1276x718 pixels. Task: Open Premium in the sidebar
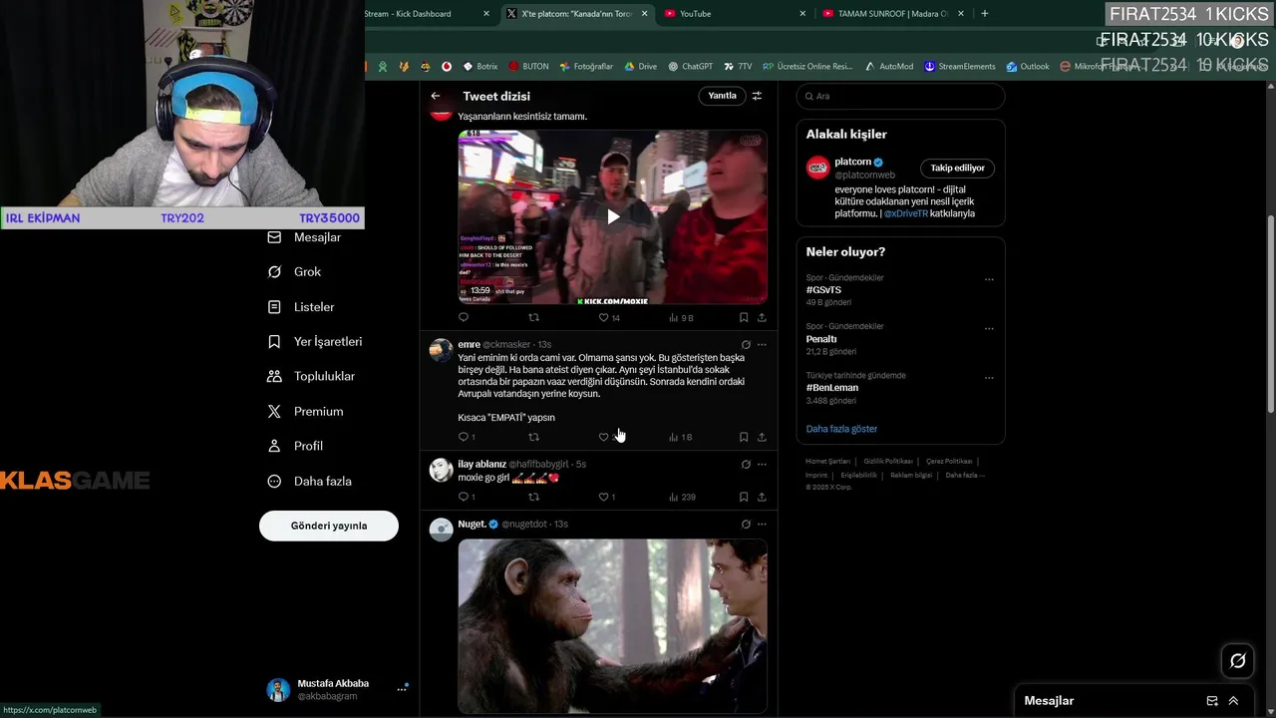305,412
